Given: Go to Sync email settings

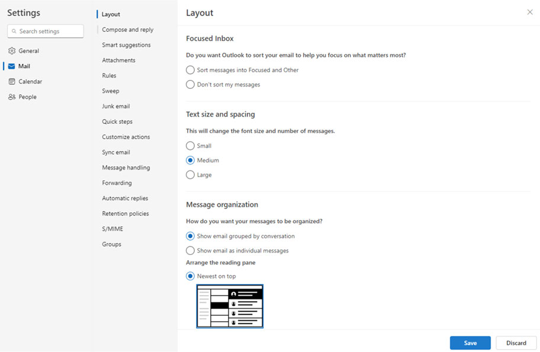Looking at the screenshot, I should [x=115, y=152].
